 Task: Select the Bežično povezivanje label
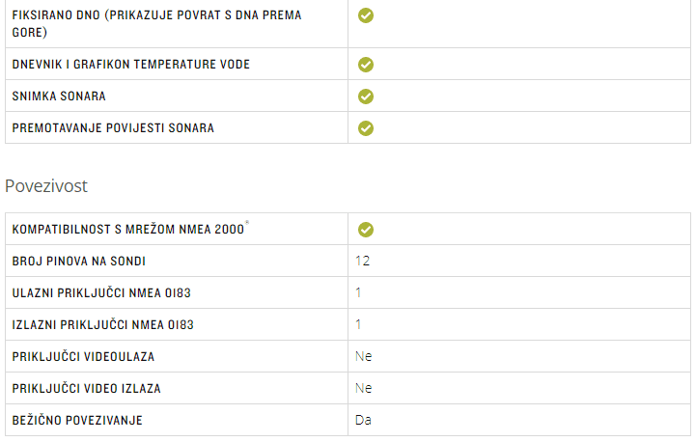77,420
